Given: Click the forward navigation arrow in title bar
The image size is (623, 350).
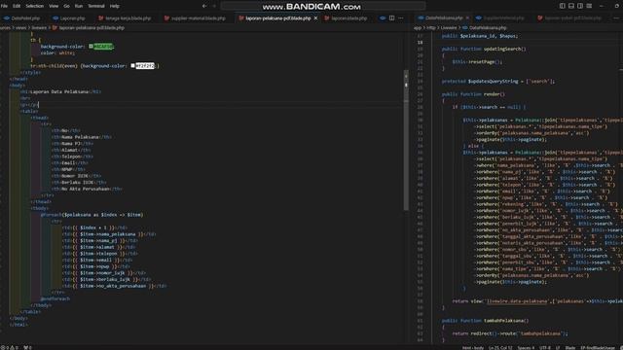Looking at the screenshot, I should [214, 6].
